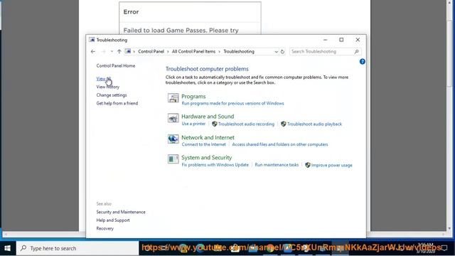Open View history in sidebar
This screenshot has width=455, height=256.
point(107,87)
